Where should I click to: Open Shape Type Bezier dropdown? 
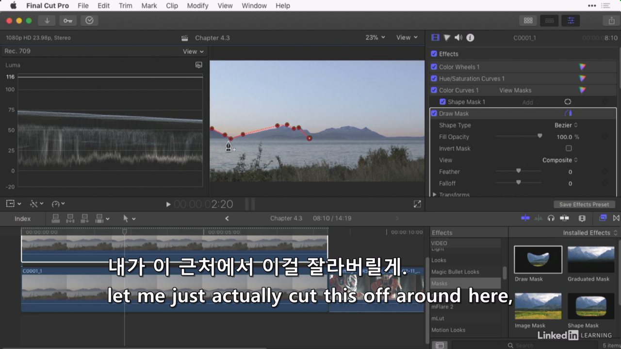pyautogui.click(x=566, y=125)
